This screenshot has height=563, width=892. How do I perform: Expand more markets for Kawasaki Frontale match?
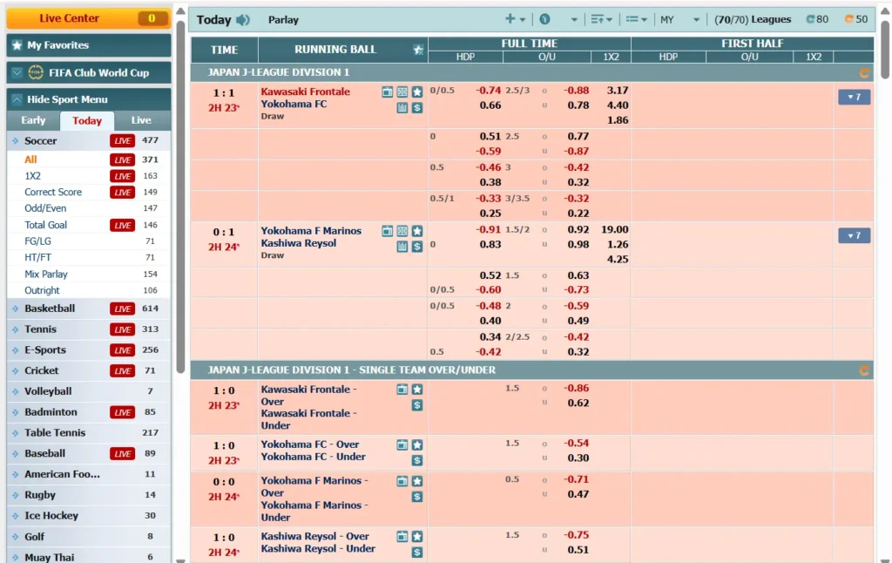coord(854,97)
